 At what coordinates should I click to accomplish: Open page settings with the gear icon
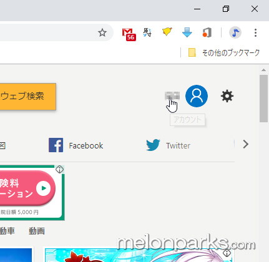227,96
